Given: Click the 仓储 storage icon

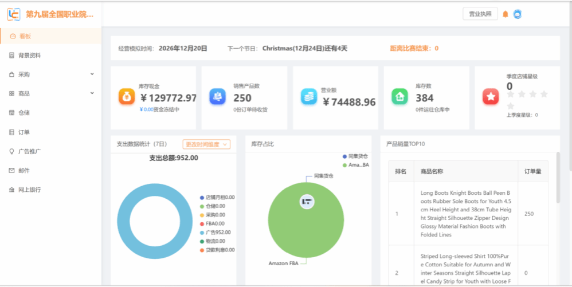Looking at the screenshot, I should tap(11, 113).
